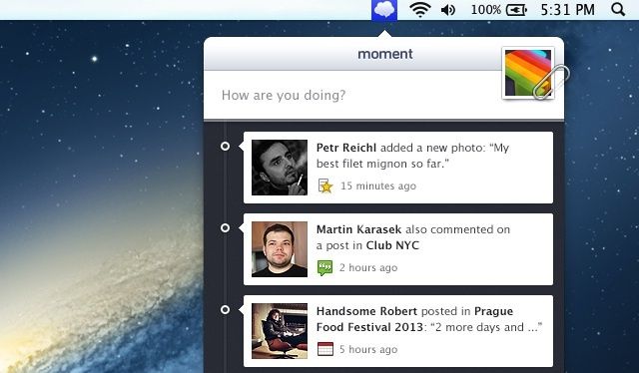This screenshot has height=373, width=639.
Task: Click the starred note icon by 15 minutes ago
Action: pos(325,186)
